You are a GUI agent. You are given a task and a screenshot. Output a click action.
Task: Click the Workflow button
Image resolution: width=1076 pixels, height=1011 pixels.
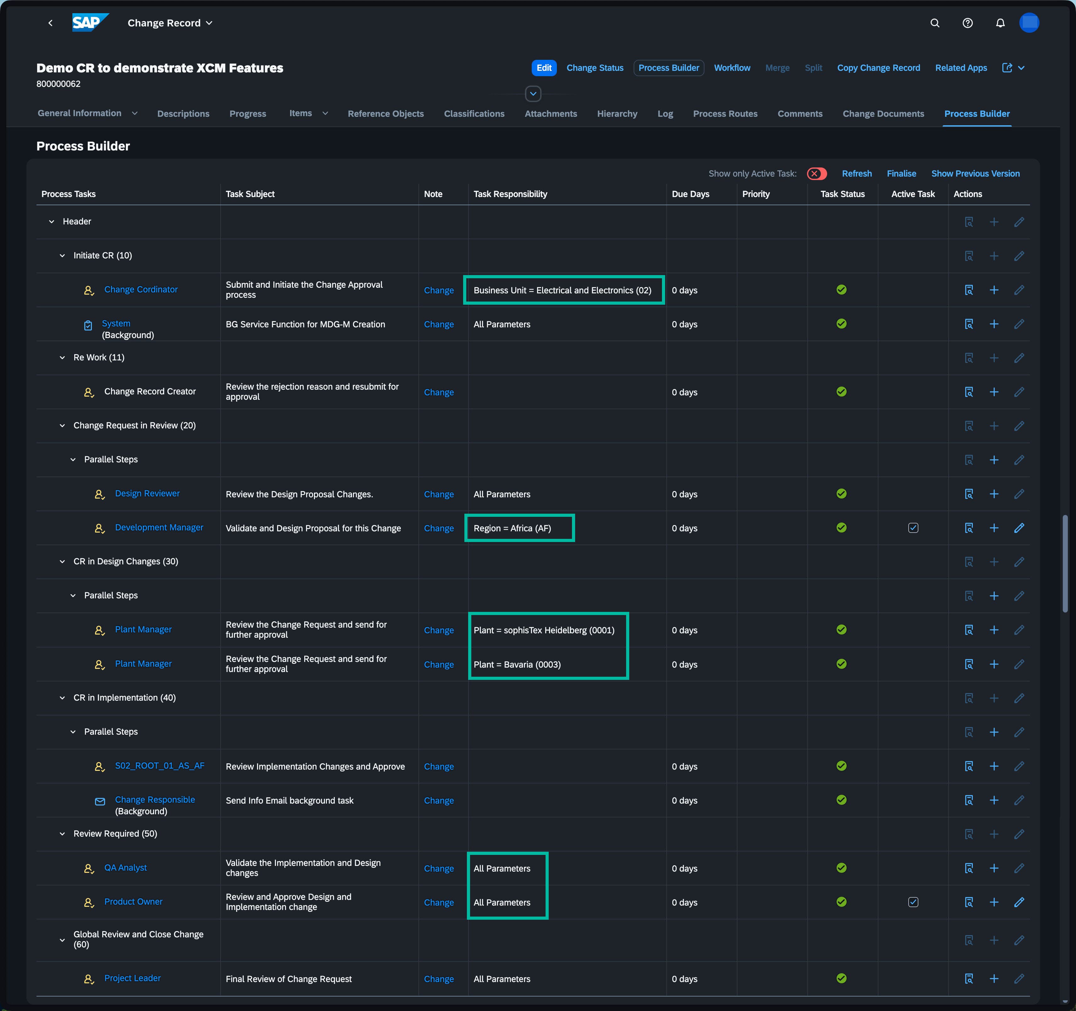(732, 68)
